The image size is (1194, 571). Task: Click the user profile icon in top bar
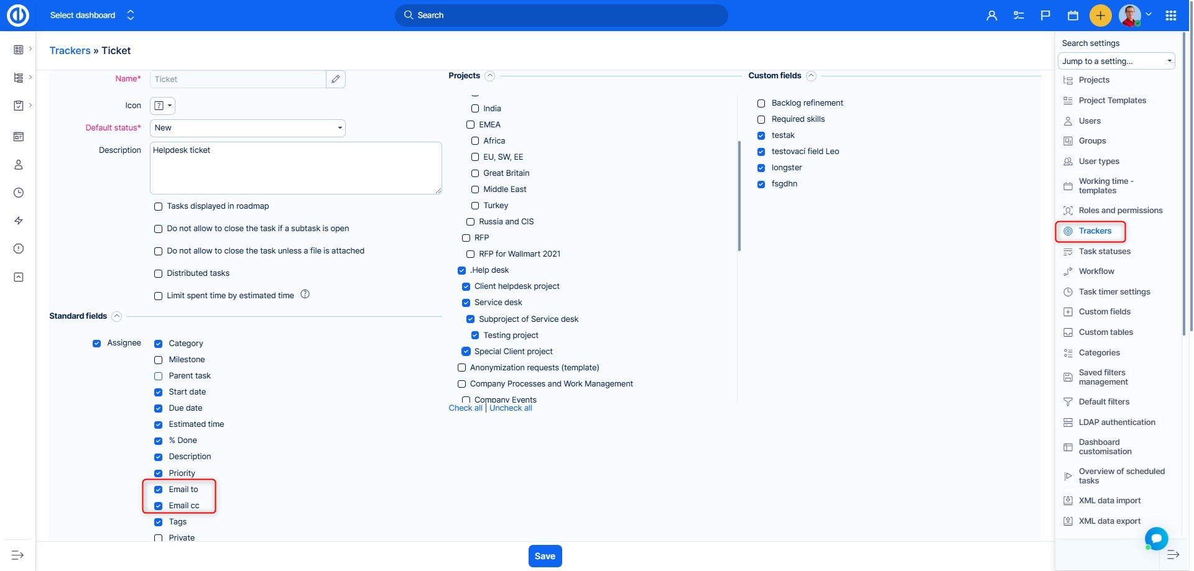(991, 16)
